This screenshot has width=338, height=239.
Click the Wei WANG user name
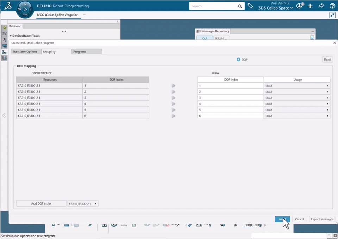coord(280,3)
